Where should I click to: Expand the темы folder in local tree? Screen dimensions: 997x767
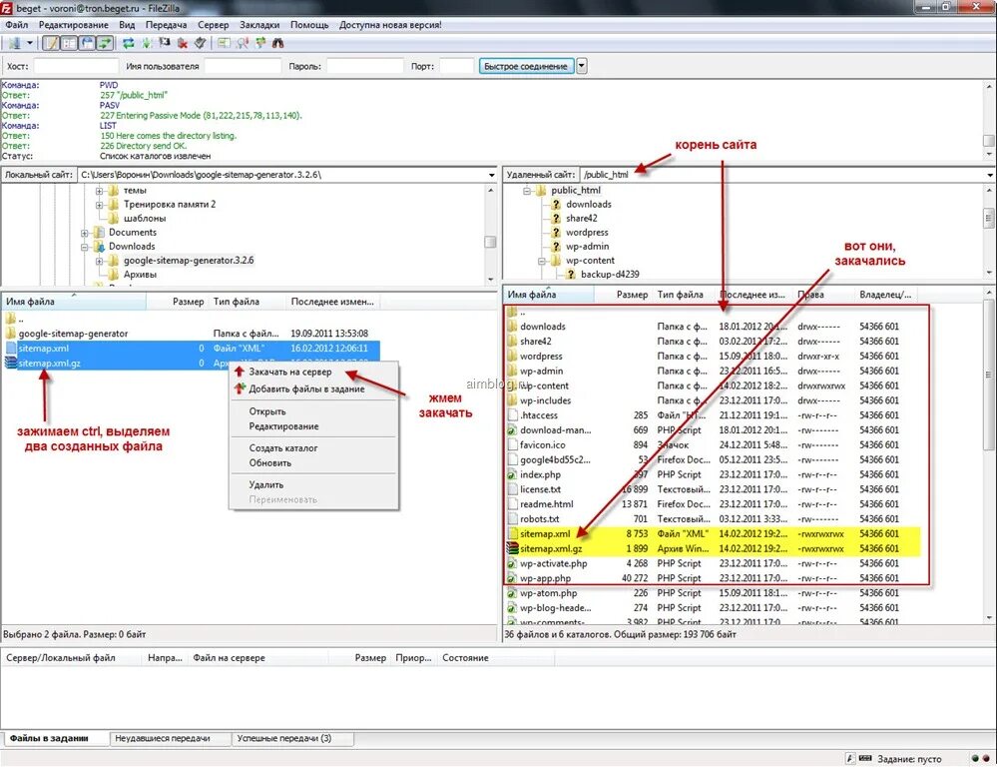click(99, 191)
